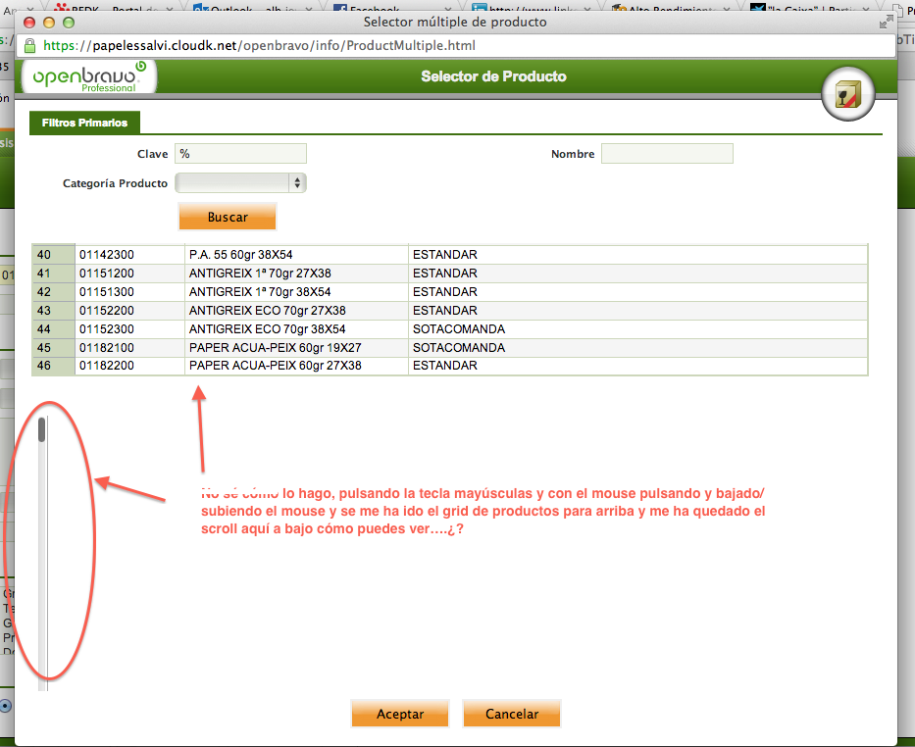Viewport: 915px width, 747px height.
Task: Click SOTACOMANDA in row 44
Action: (x=459, y=329)
